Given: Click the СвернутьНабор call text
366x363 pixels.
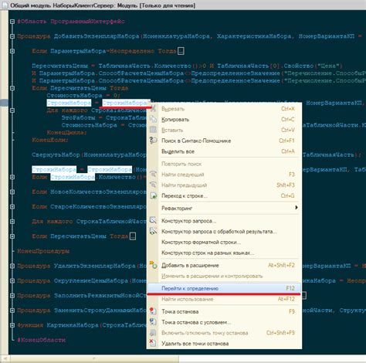Looking at the screenshot, I should pyautogui.click(x=56, y=154).
